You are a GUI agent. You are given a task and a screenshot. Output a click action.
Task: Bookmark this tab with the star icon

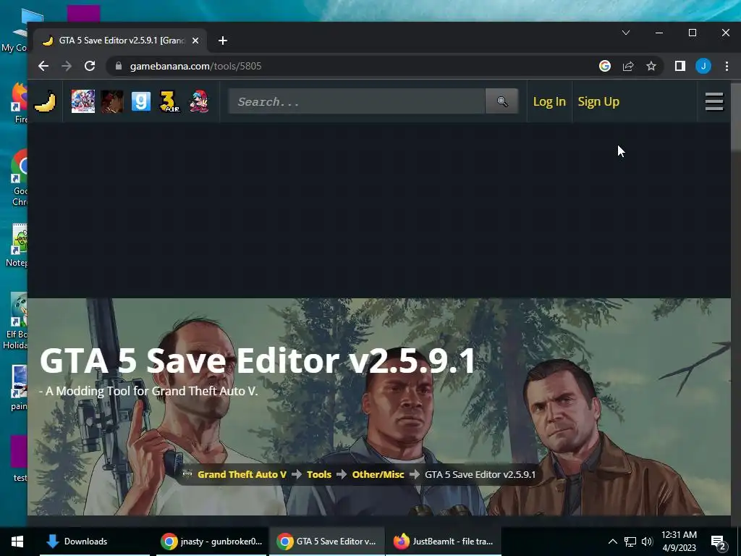(x=651, y=66)
